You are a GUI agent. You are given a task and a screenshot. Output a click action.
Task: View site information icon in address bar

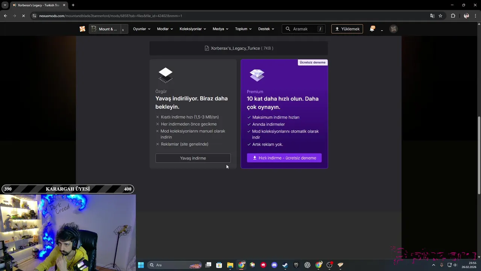pos(34,16)
